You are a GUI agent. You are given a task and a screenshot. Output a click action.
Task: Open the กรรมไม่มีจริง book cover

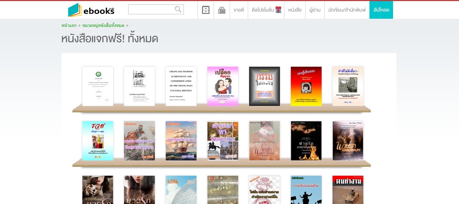[x=265, y=86]
